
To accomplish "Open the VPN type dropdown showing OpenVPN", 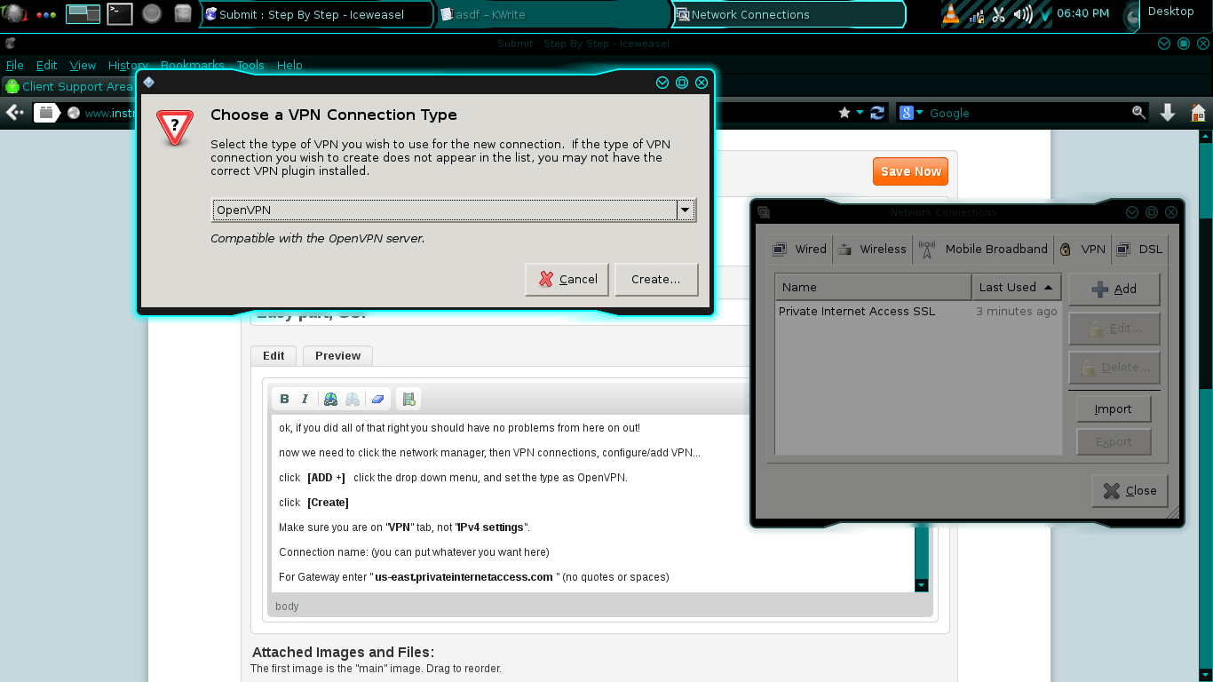I will [x=454, y=210].
